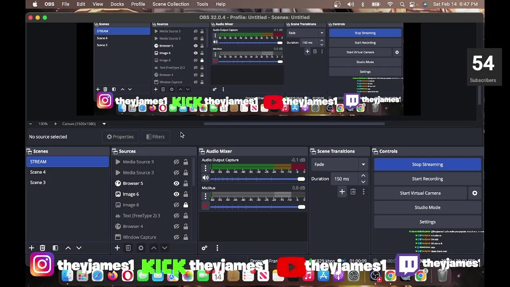Open scene filters icon in Scenes dock

click(55, 248)
